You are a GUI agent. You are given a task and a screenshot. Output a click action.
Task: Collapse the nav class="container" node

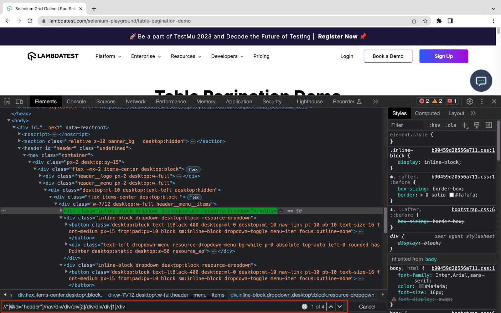tap(24, 155)
